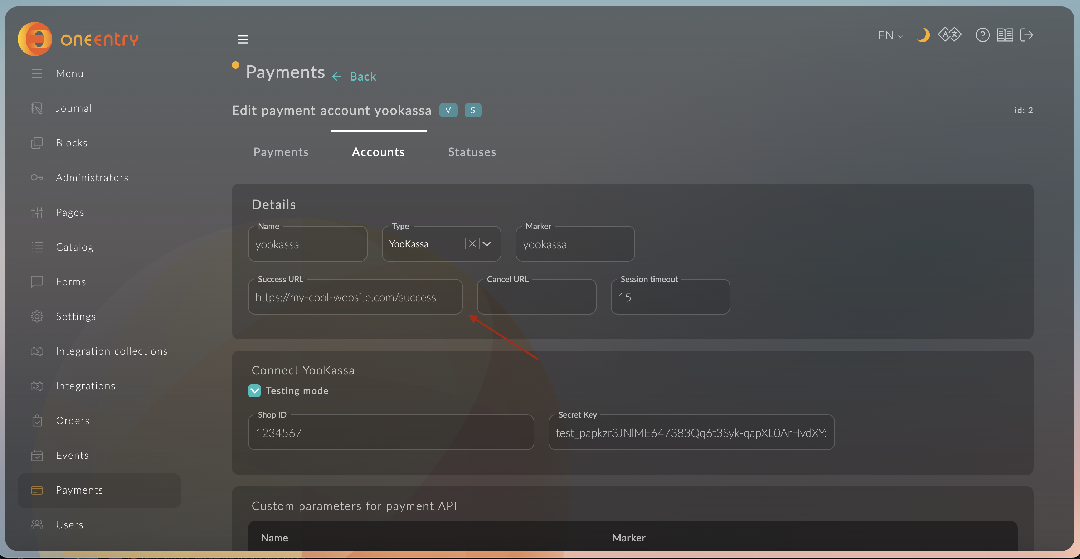The height and width of the screenshot is (559, 1080).
Task: Toggle the hamburger sidebar menu icon
Action: point(243,39)
